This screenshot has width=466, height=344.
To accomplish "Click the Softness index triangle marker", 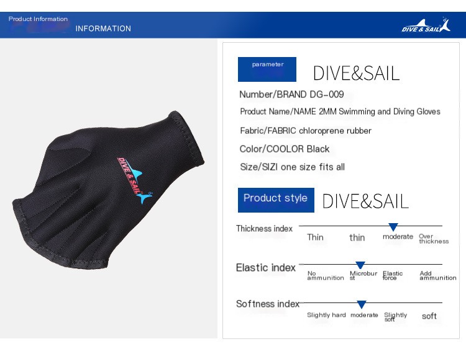I will coord(362,304).
